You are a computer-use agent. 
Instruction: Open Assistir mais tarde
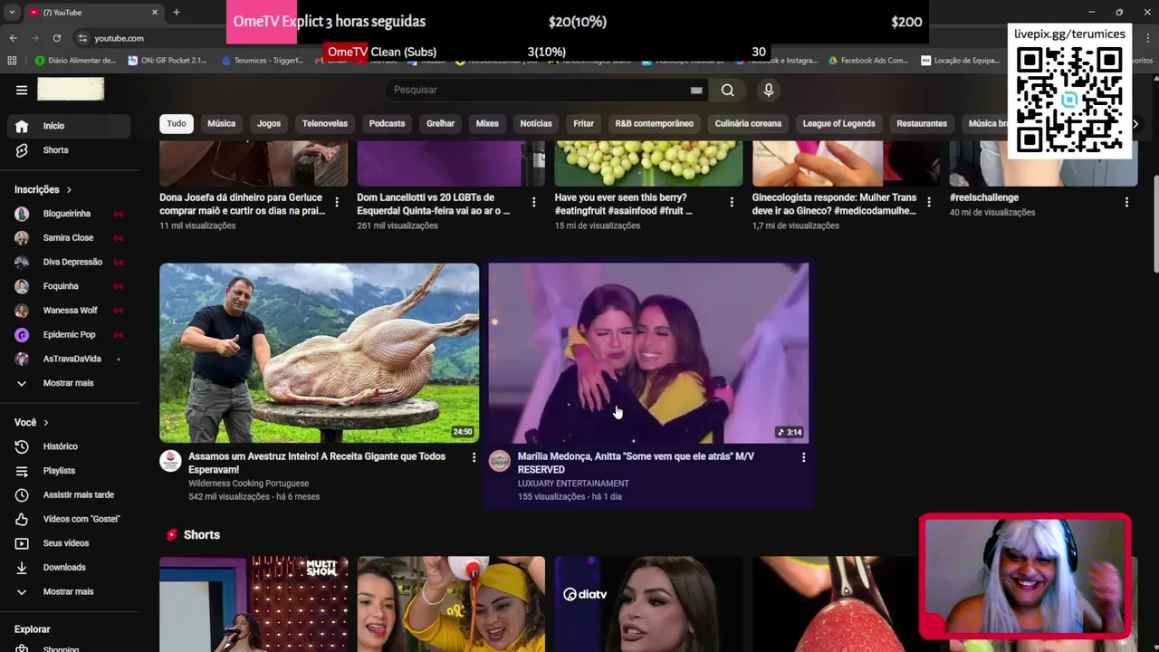[70, 495]
